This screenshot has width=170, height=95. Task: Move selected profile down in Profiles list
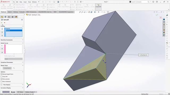2,35
